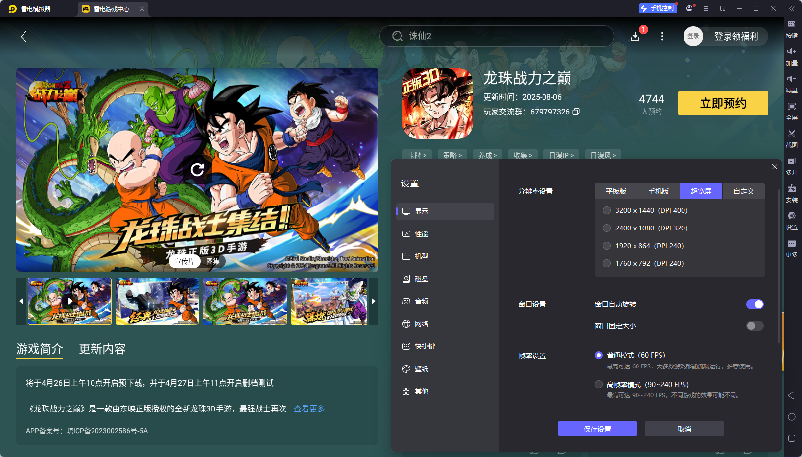Click the login avatar icon
The width and height of the screenshot is (802, 457).
click(x=693, y=36)
